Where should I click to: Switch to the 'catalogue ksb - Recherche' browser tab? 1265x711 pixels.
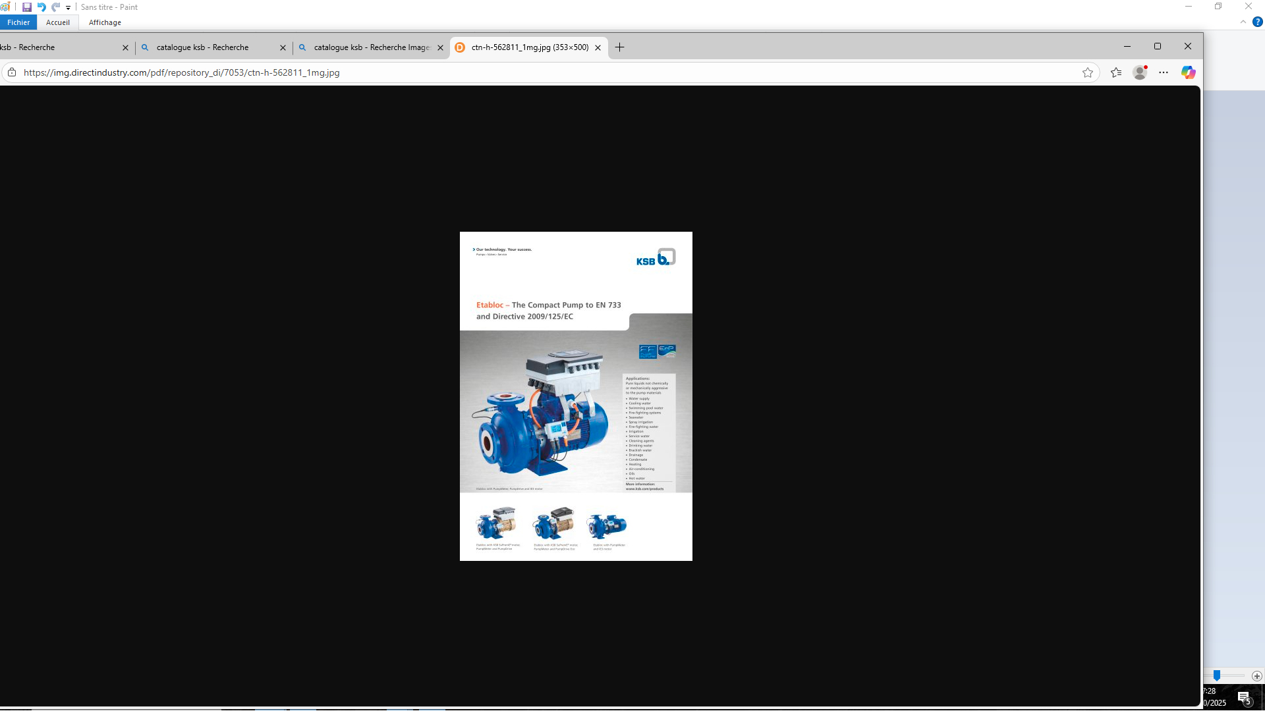pos(203,47)
